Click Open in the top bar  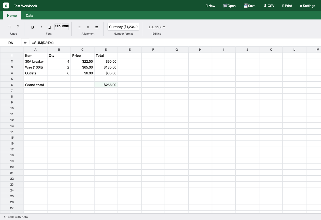click(230, 6)
